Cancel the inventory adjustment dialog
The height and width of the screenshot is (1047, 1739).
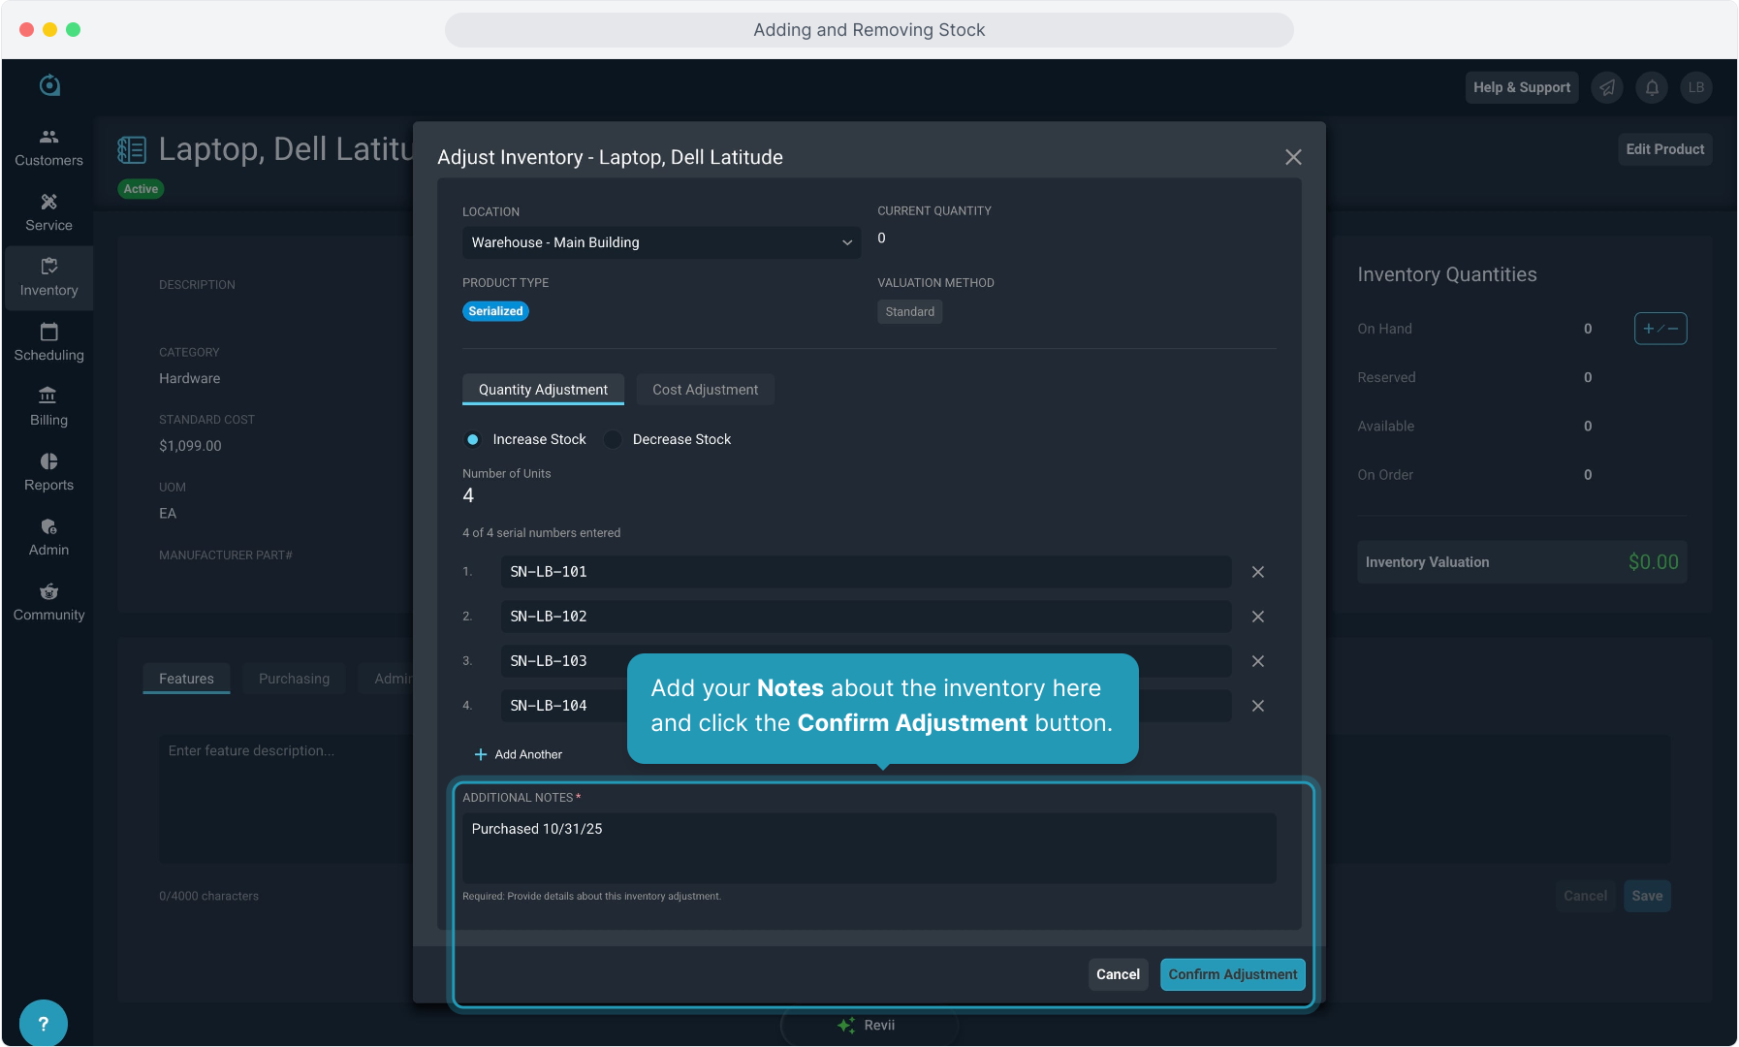1118,974
